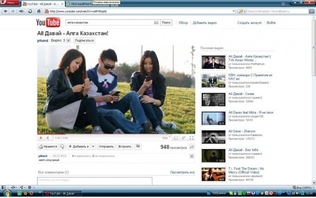Click the Просмотреть все comments link

[x=182, y=172]
